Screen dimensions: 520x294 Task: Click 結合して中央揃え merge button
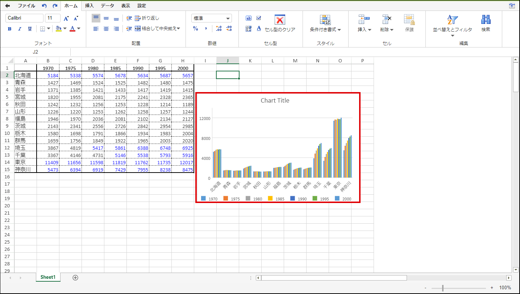pos(155,29)
